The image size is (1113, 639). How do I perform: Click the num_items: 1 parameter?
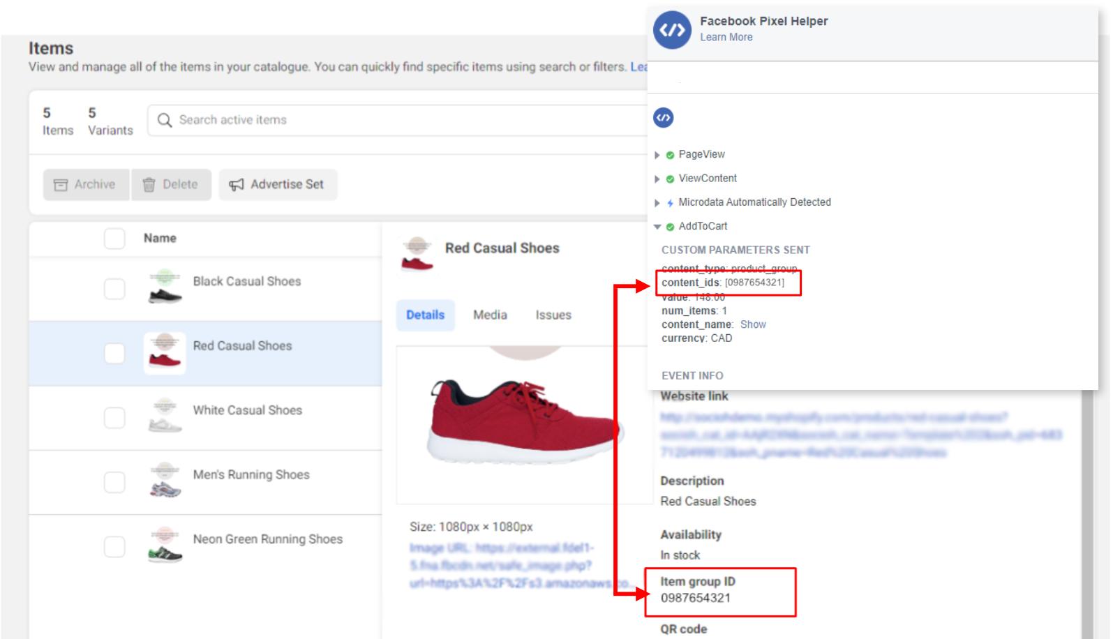coord(694,311)
